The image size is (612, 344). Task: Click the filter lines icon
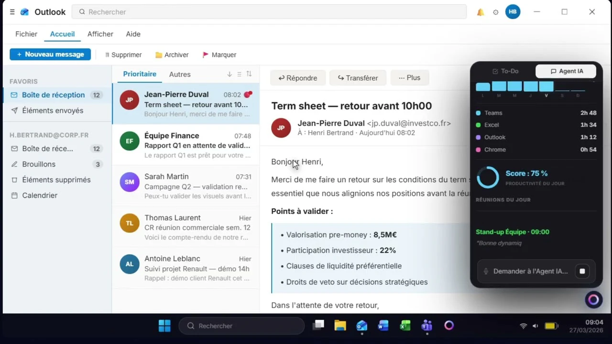(240, 74)
